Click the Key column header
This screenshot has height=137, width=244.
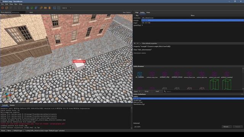(137, 15)
